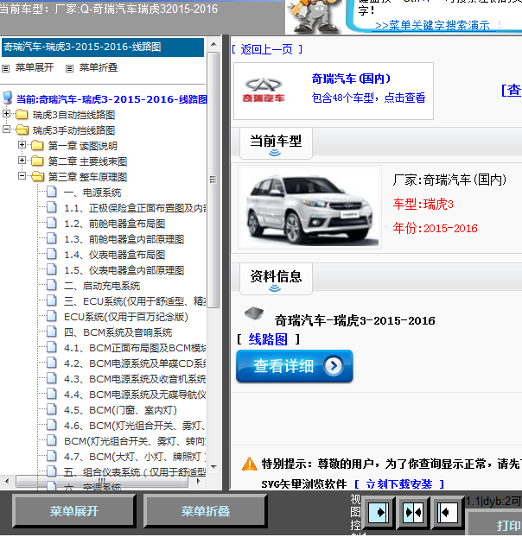This screenshot has width=522, height=537.
Task: Click the 资料信息 tab
Action: (x=276, y=279)
